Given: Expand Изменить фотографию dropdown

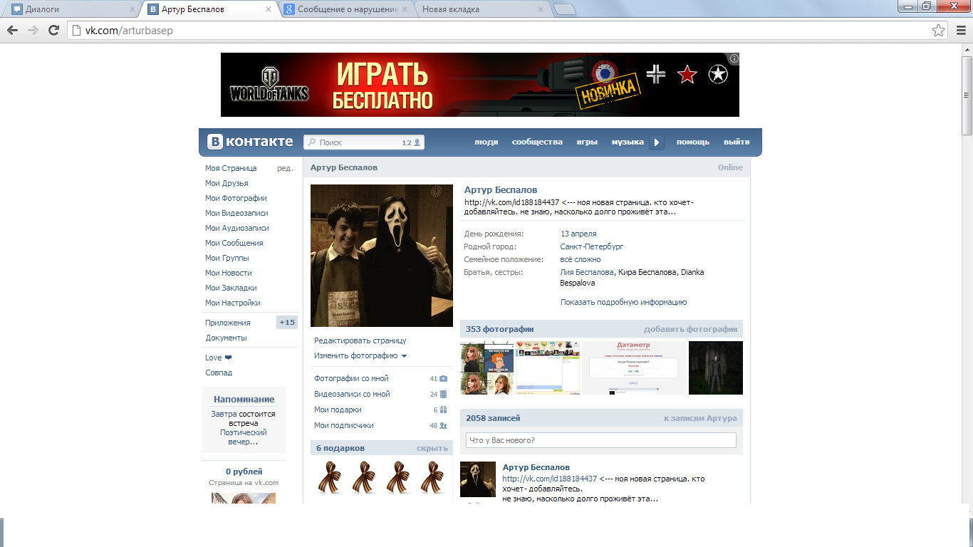Looking at the screenshot, I should (360, 356).
